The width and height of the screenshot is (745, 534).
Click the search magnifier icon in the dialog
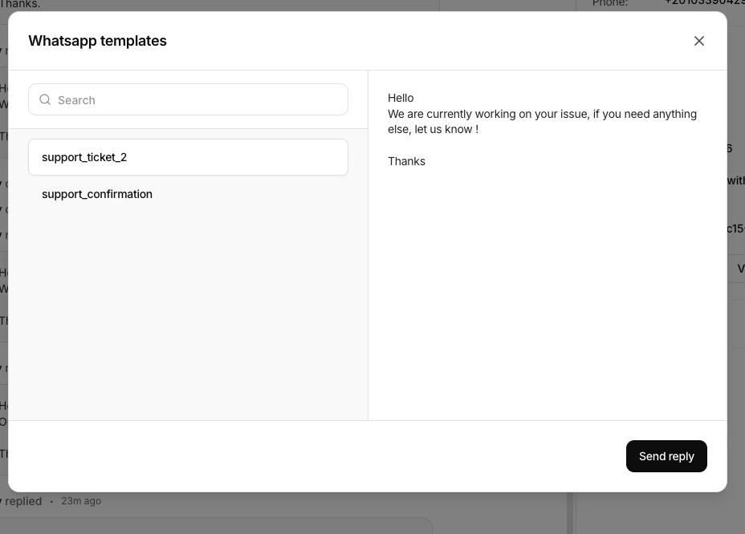click(45, 99)
